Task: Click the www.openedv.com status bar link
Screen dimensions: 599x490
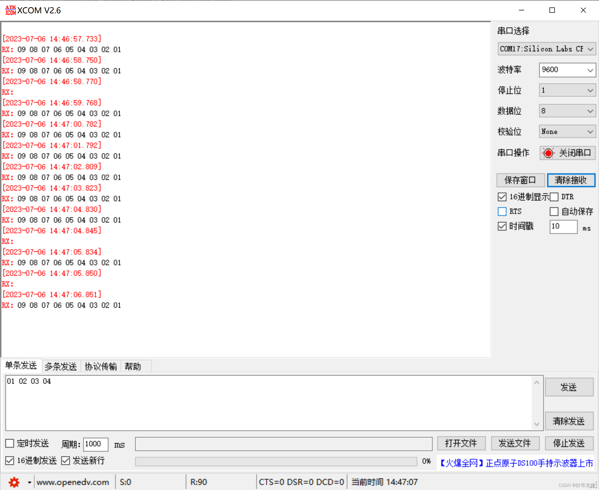Action: coord(73,482)
